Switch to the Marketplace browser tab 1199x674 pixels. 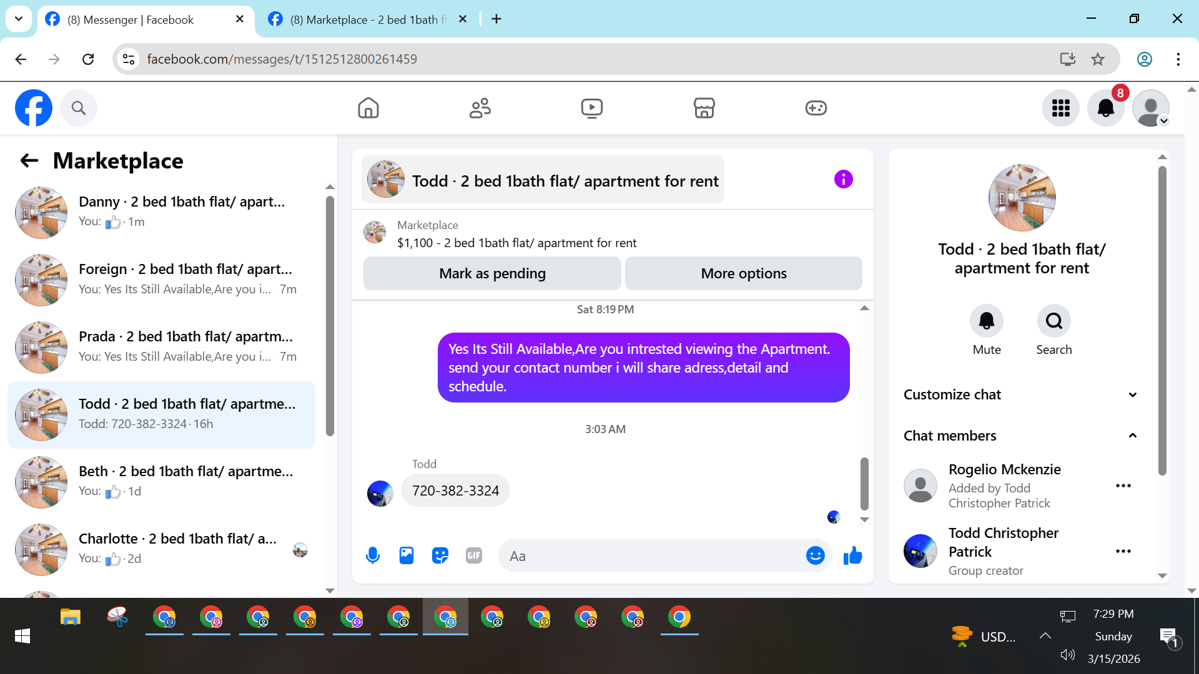coord(369,19)
